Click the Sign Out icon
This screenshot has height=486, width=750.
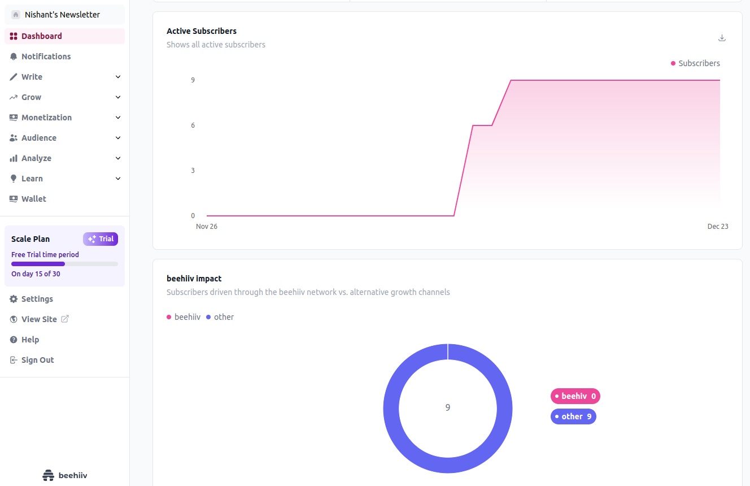point(14,360)
